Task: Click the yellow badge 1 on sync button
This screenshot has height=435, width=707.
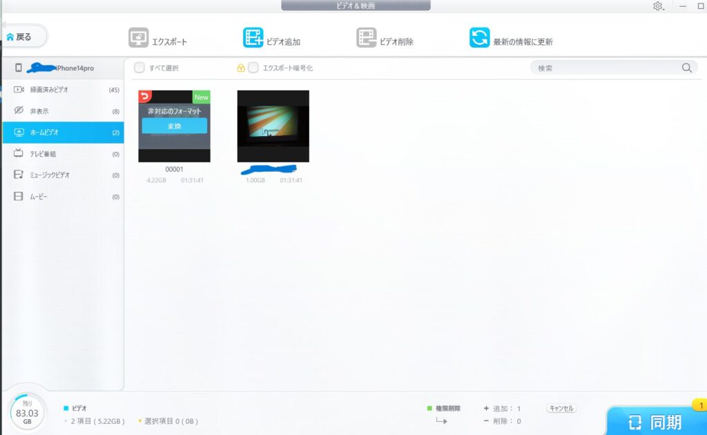Action: click(701, 405)
